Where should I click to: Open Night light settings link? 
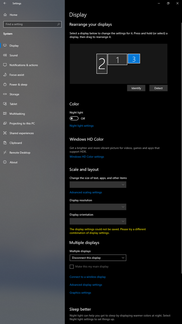click(x=82, y=126)
